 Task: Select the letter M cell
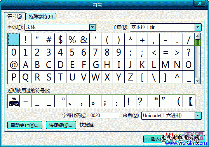point(165,65)
